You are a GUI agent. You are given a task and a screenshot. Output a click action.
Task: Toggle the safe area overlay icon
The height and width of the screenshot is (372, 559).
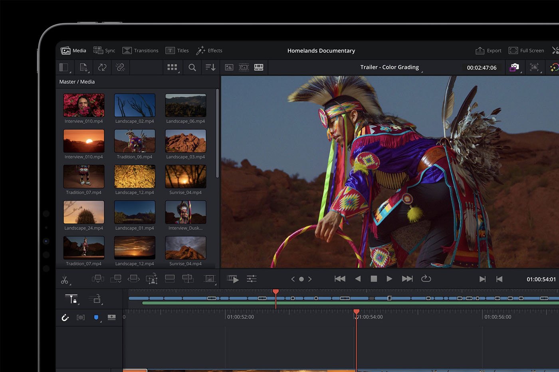click(534, 67)
